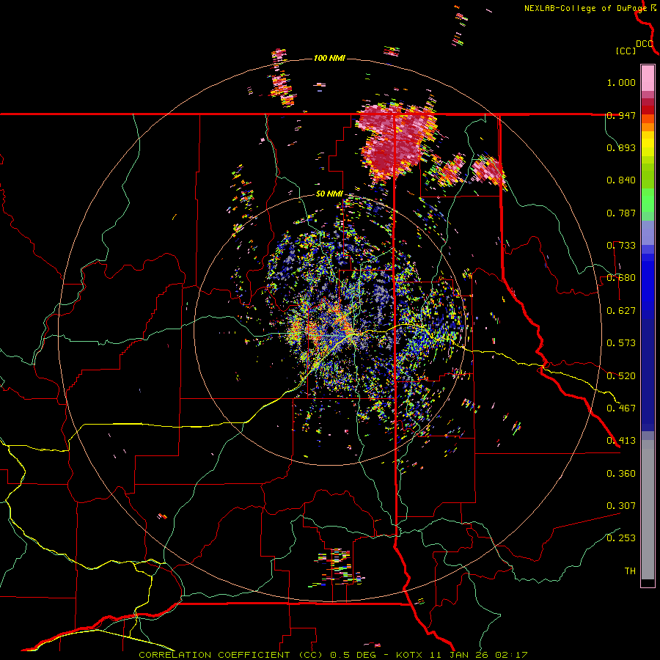Click the CORRELATION COEFFICIENT product title words
This screenshot has height=660, width=660.
coord(214,655)
